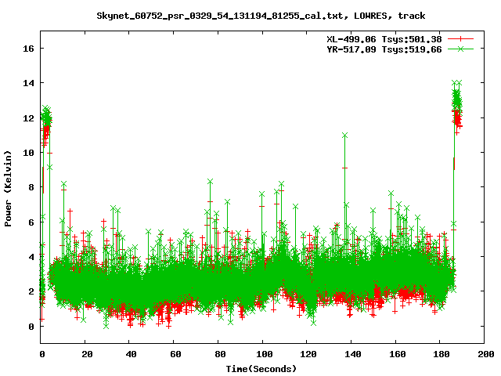Click y-axis tick label 14
Image resolution: width=501 pixels, height=376 pixels.
[x=29, y=83]
